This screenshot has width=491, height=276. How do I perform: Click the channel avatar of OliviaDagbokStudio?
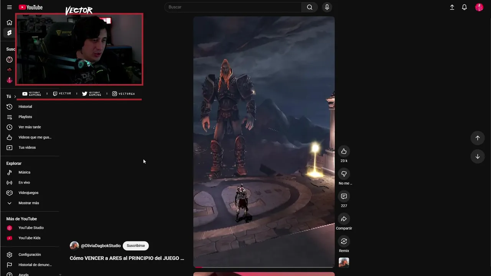coord(74,246)
